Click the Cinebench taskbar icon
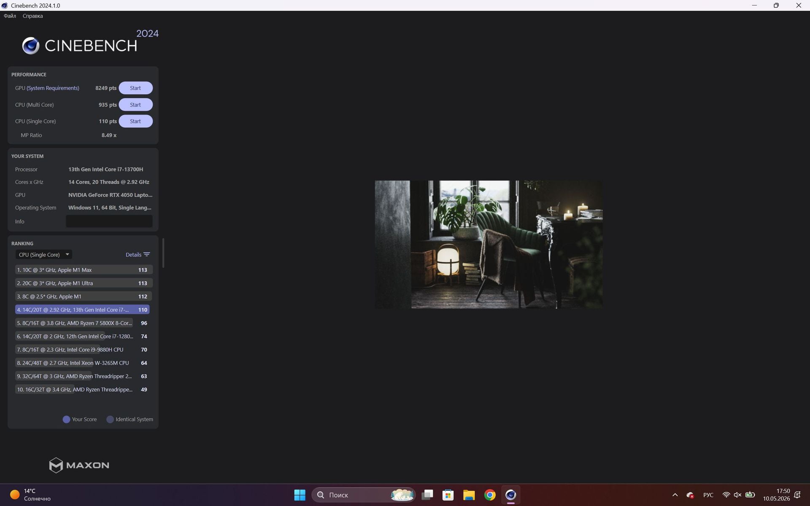Viewport: 810px width, 506px height. pyautogui.click(x=510, y=495)
